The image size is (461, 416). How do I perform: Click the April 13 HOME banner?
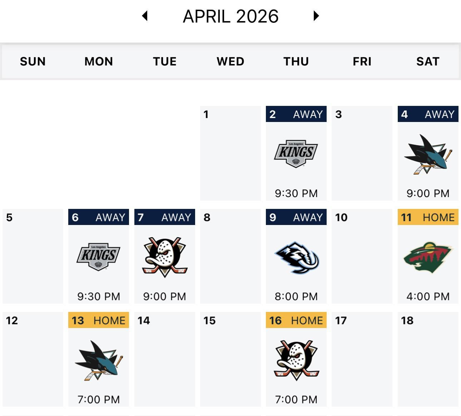pos(99,320)
